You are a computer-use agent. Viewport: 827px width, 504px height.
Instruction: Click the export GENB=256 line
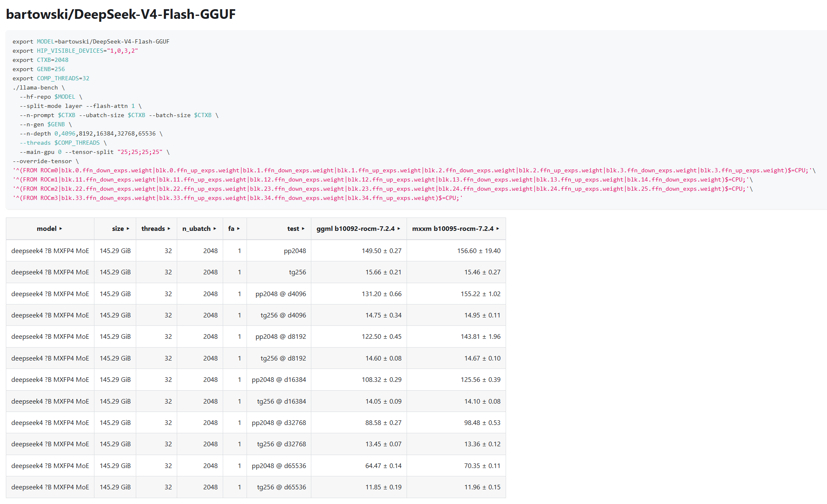pos(39,69)
